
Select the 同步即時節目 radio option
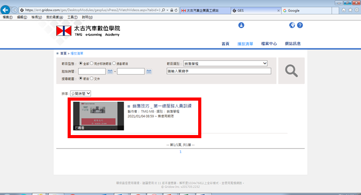92,63
